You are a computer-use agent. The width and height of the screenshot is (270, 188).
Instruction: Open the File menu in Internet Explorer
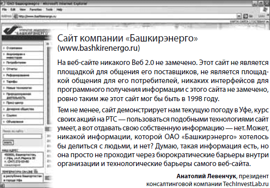(x=4, y=9)
